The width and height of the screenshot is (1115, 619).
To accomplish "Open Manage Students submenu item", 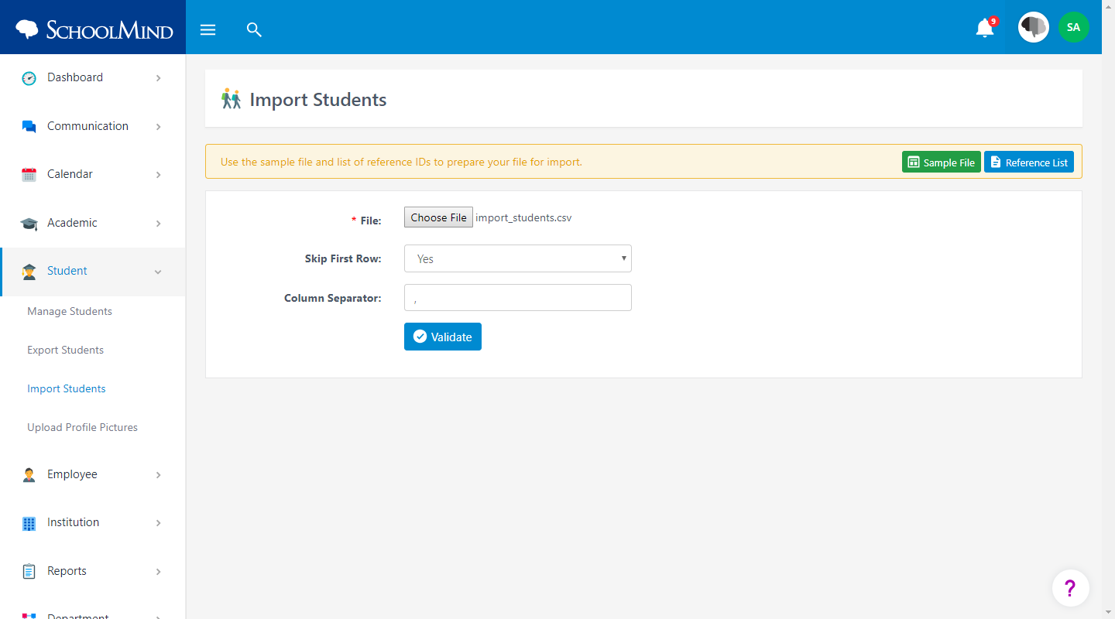I will click(70, 311).
